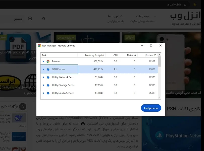The height and width of the screenshot is (151, 204).
Task: Click puzzle icon of Utility: Audio Service row
Action: (x=48, y=93)
